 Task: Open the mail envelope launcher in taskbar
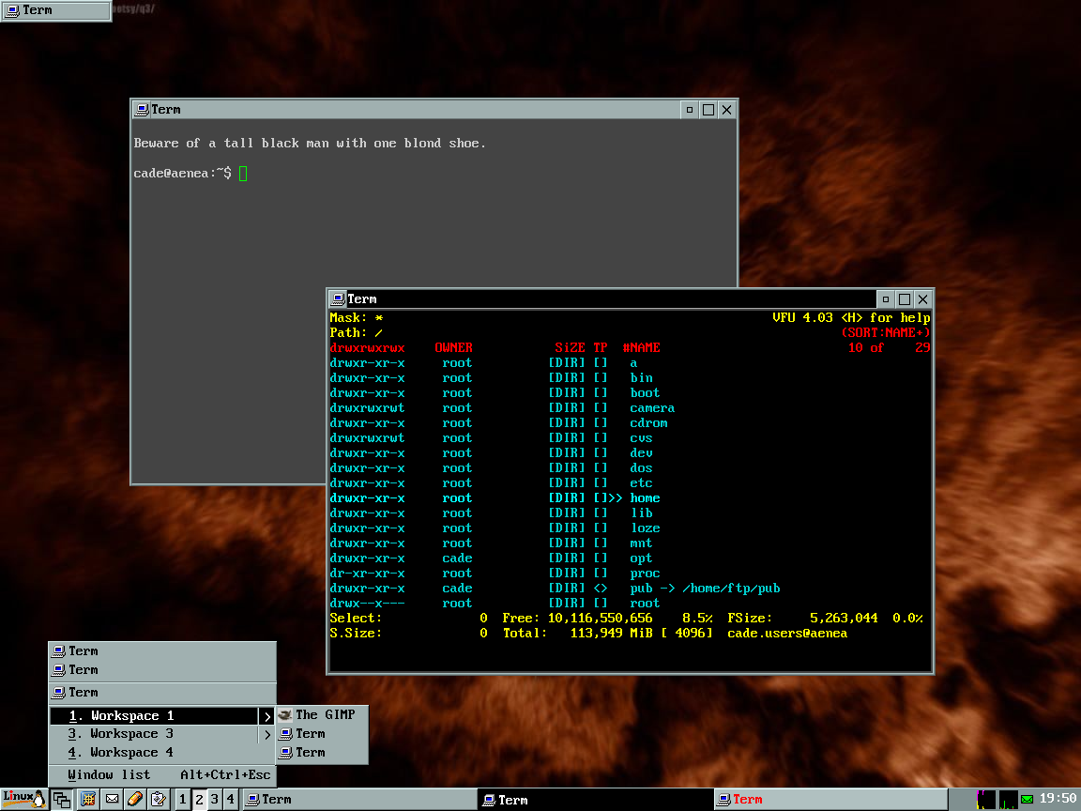(112, 800)
